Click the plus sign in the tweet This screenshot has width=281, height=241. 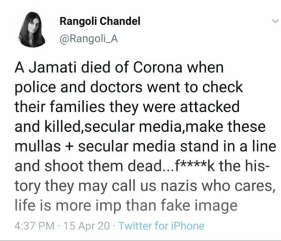[x=69, y=147]
